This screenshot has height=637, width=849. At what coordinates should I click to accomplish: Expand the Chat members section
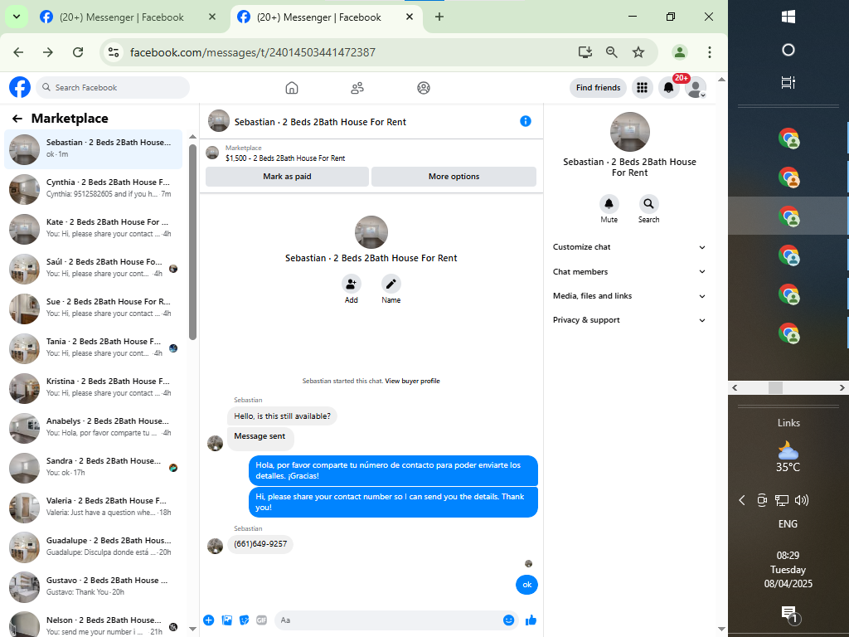(x=629, y=272)
